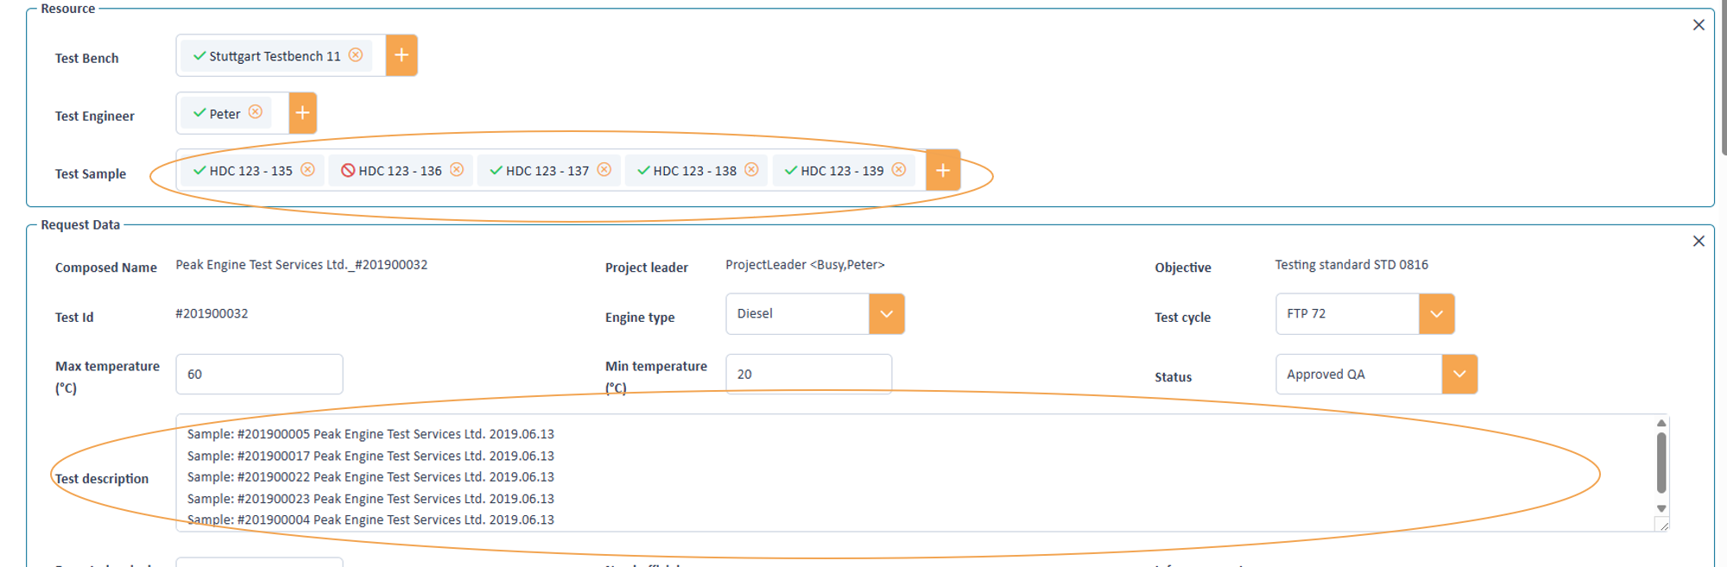Viewport: 1727px width, 567px height.
Task: Select the HDC 123 - 135 sample tag
Action: pos(251,171)
